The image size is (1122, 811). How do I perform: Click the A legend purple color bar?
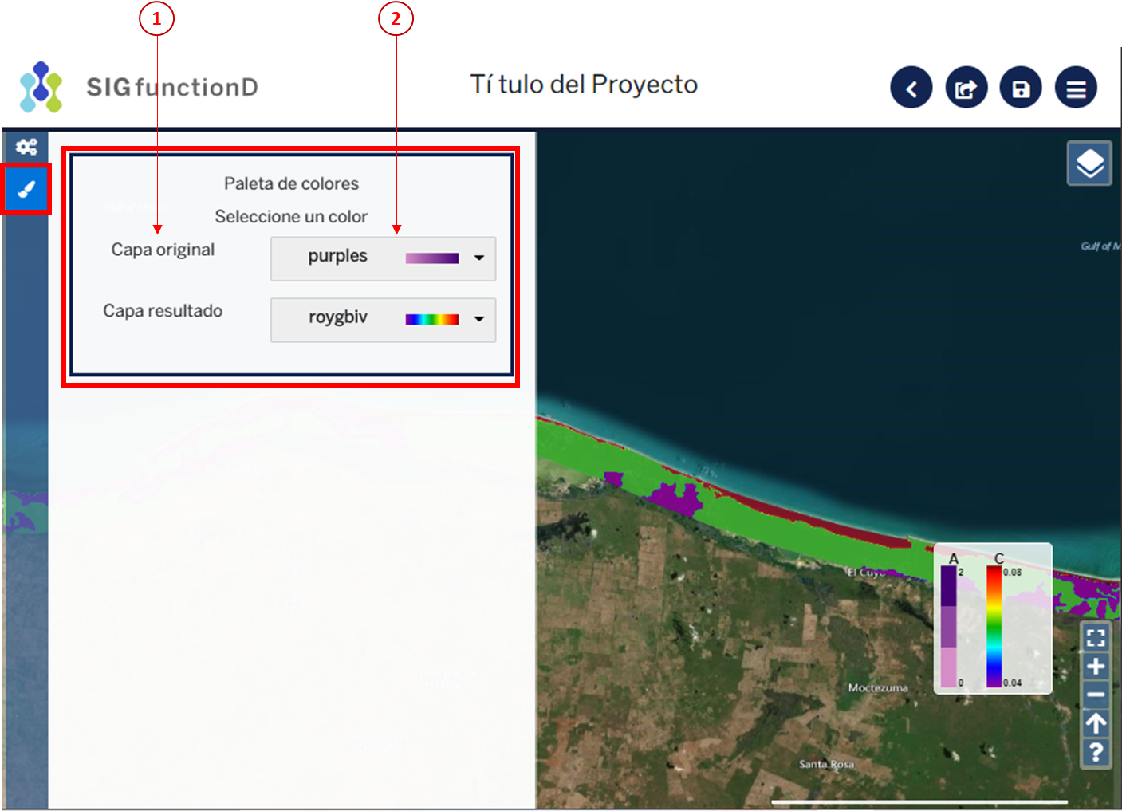point(948,626)
